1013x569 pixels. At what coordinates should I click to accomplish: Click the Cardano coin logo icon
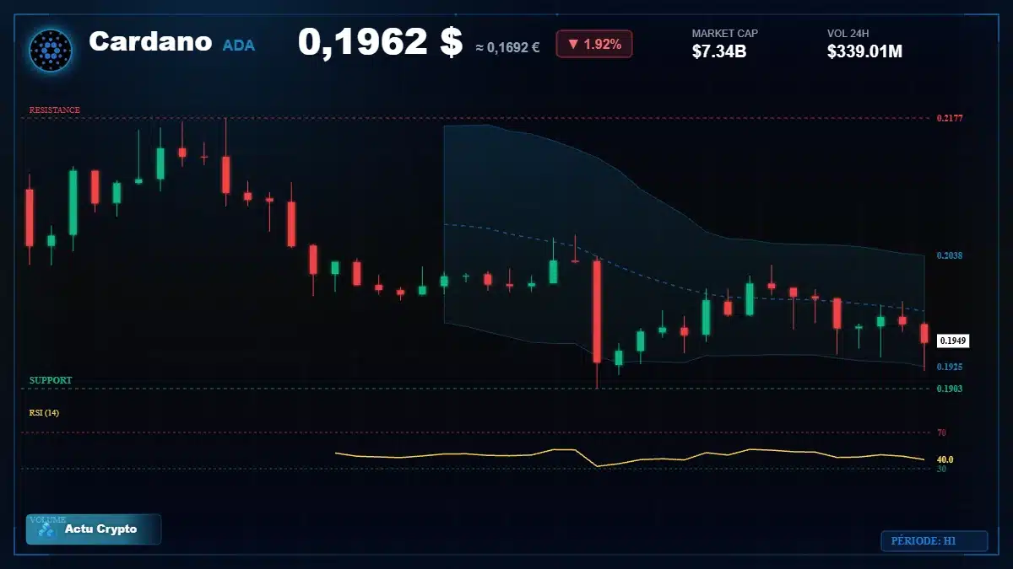pos(51,50)
